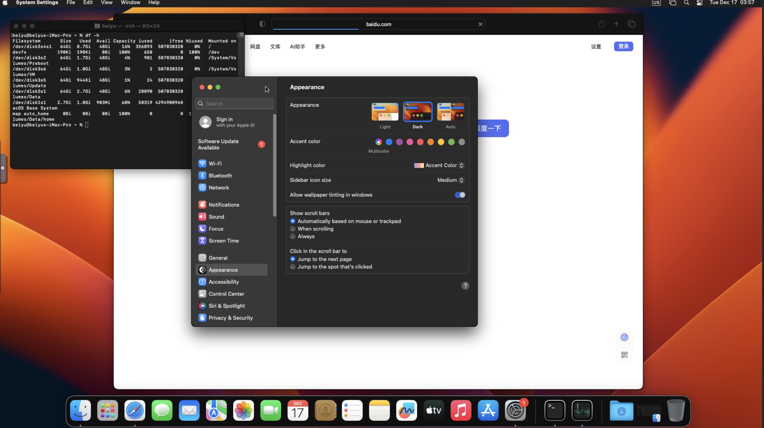Open Privacy & Security settings
This screenshot has width=764, height=428.
[231, 318]
